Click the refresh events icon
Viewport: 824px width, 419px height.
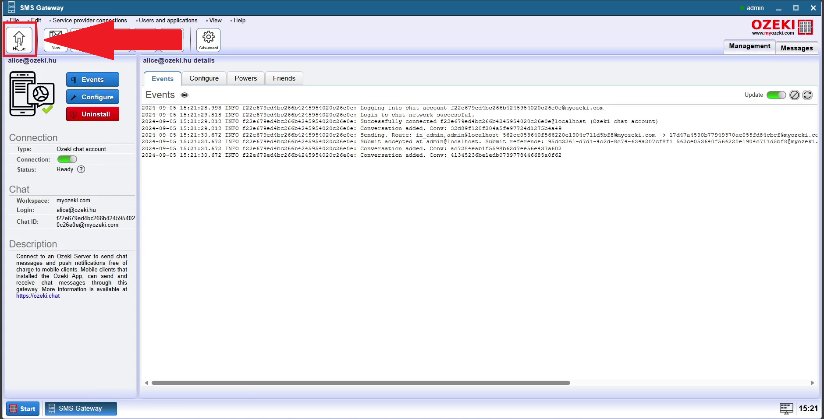tap(807, 95)
